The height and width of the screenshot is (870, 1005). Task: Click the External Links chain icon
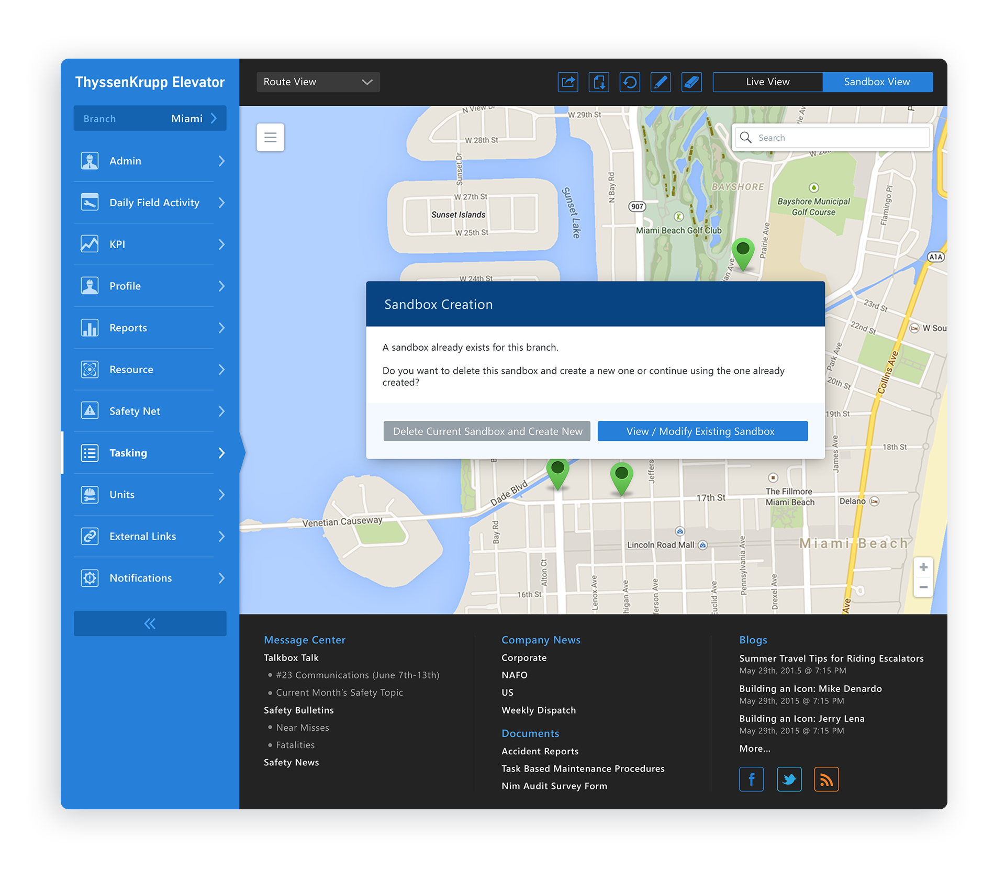click(90, 536)
